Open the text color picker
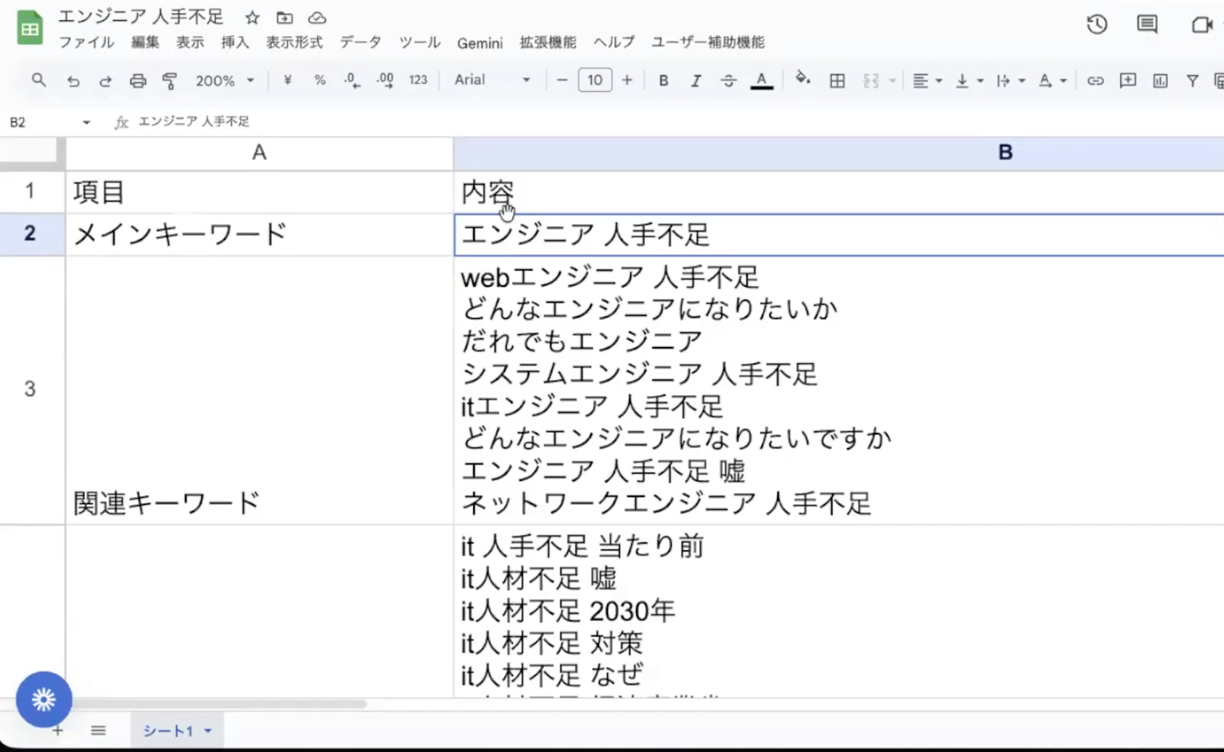The width and height of the screenshot is (1224, 752). 762,81
